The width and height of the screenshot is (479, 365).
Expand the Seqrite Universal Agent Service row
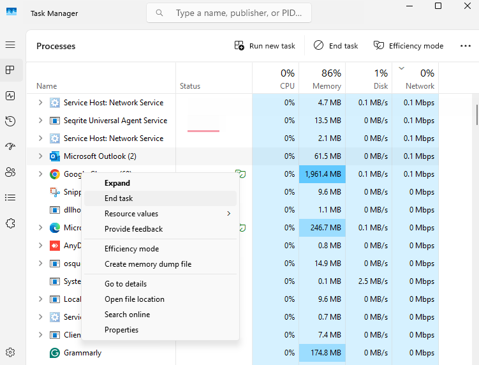click(41, 121)
